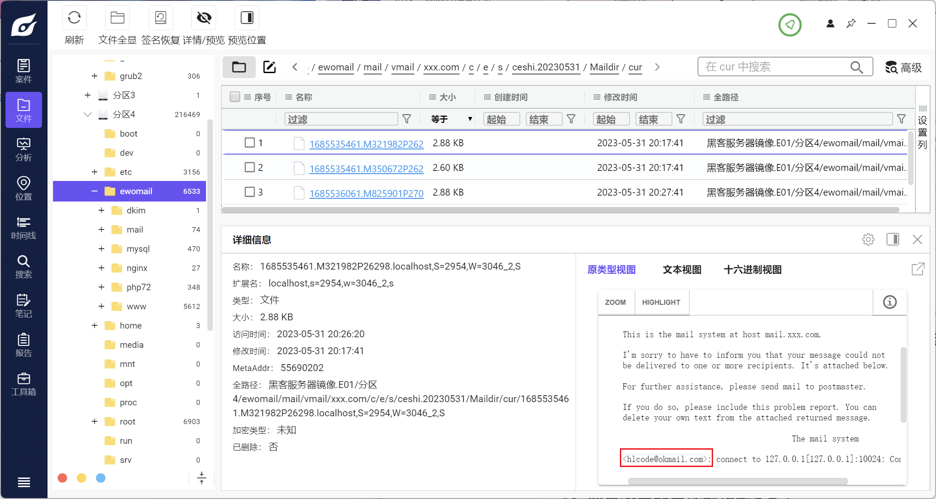Expand the www folder
The height and width of the screenshot is (499, 936).
tap(101, 306)
